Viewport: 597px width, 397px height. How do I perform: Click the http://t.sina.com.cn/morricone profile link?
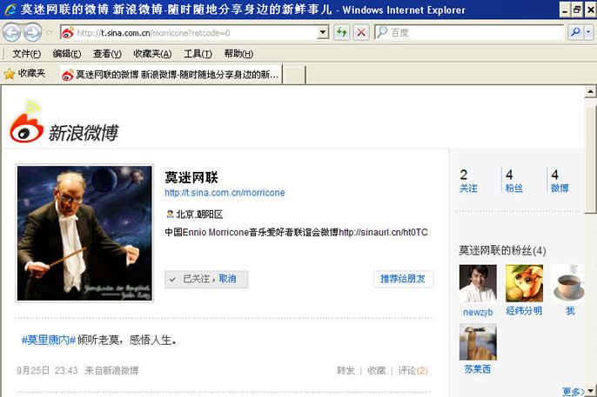pyautogui.click(x=225, y=193)
